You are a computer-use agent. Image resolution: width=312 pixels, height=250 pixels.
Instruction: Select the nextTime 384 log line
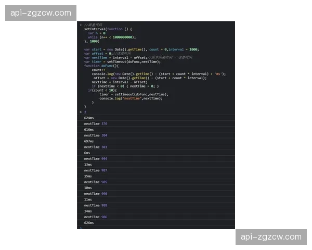coord(96,135)
